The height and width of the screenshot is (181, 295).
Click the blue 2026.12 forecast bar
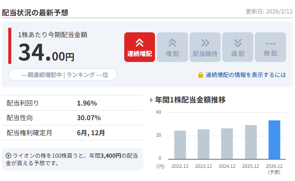(x=274, y=140)
